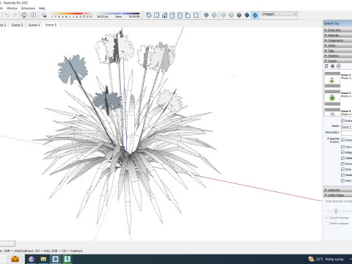The width and height of the screenshot is (352, 264).
Task: Click the Update Scene icon in the Scenes panel
Action: tap(326, 66)
